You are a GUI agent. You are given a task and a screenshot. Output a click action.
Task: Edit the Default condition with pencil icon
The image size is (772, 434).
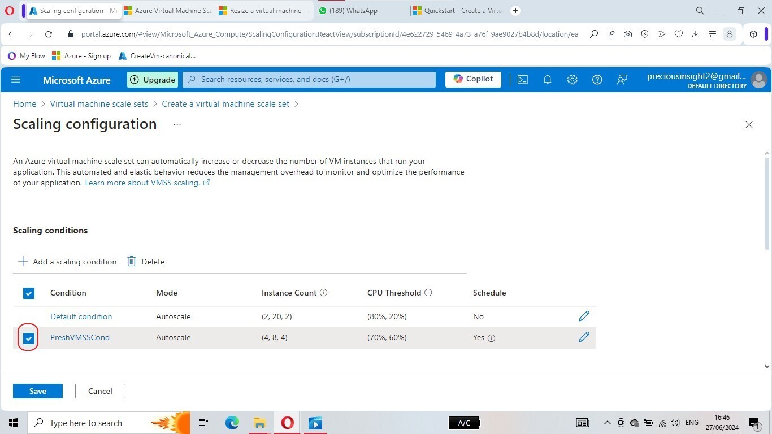tap(584, 316)
